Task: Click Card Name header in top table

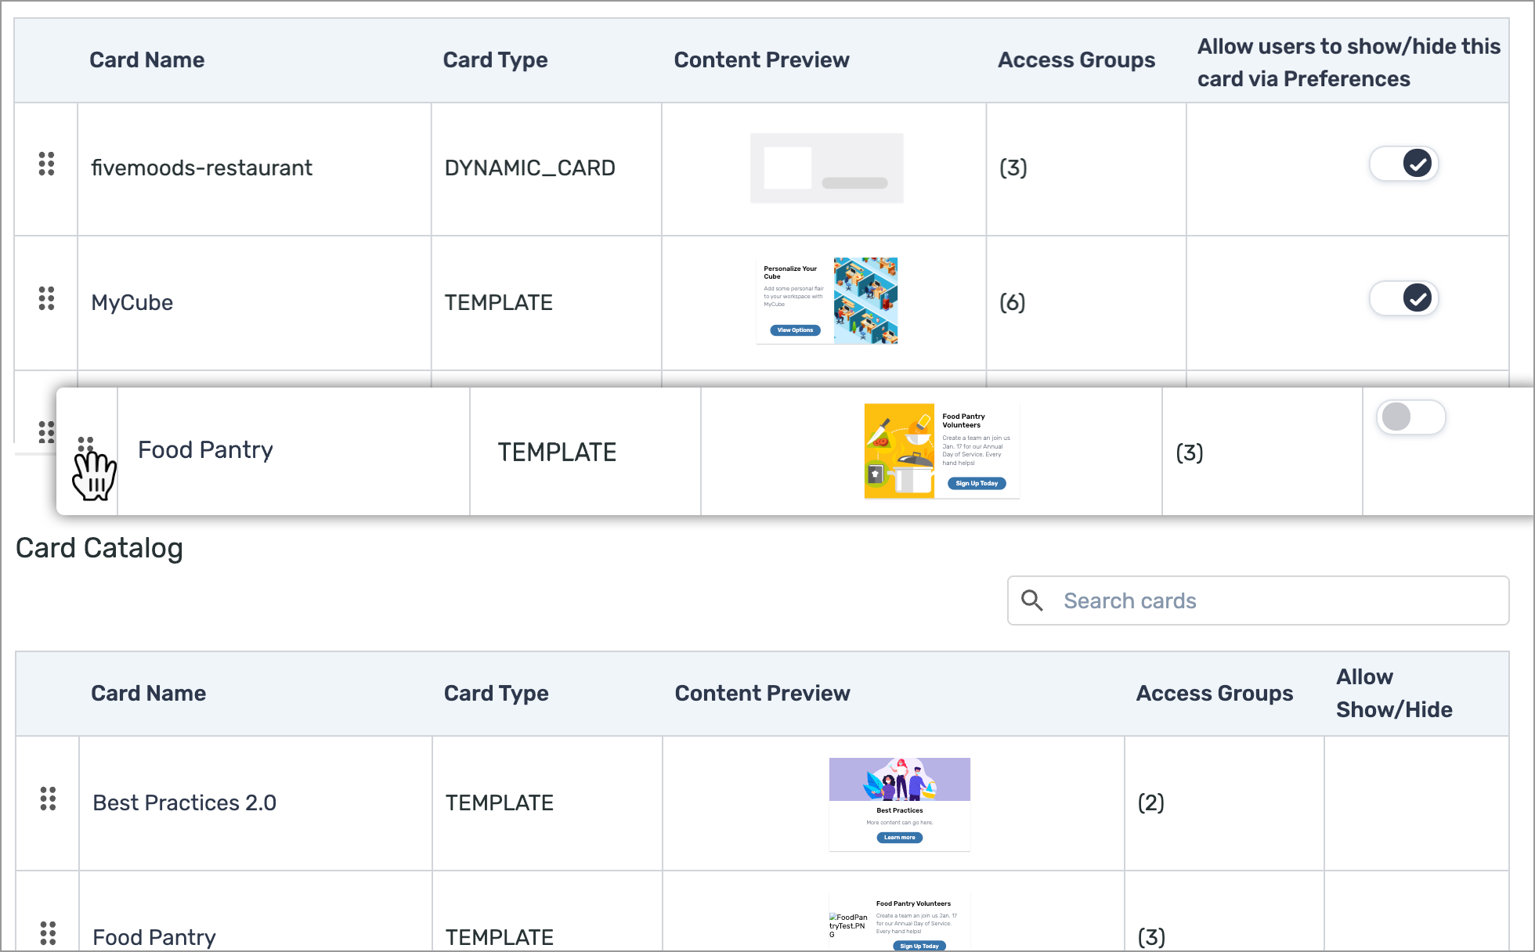Action: (x=147, y=59)
